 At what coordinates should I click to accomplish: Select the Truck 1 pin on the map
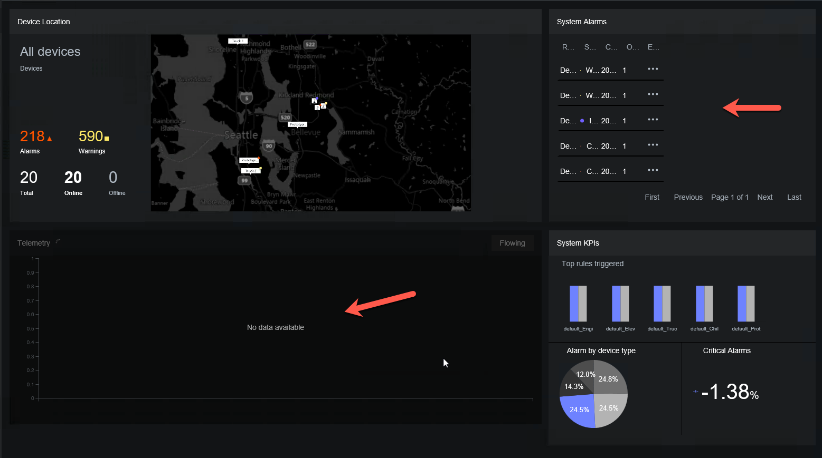coord(237,41)
